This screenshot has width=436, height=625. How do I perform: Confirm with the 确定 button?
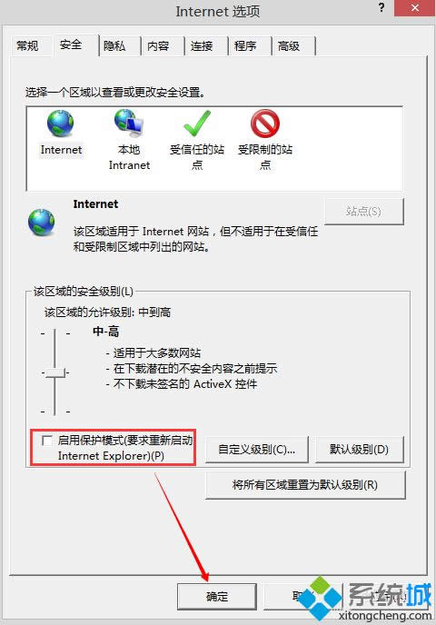[217, 596]
